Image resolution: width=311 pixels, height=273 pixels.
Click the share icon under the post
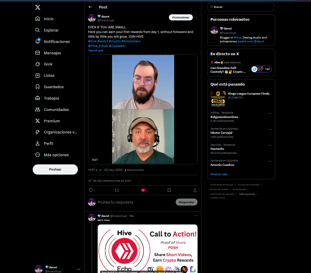195,190
